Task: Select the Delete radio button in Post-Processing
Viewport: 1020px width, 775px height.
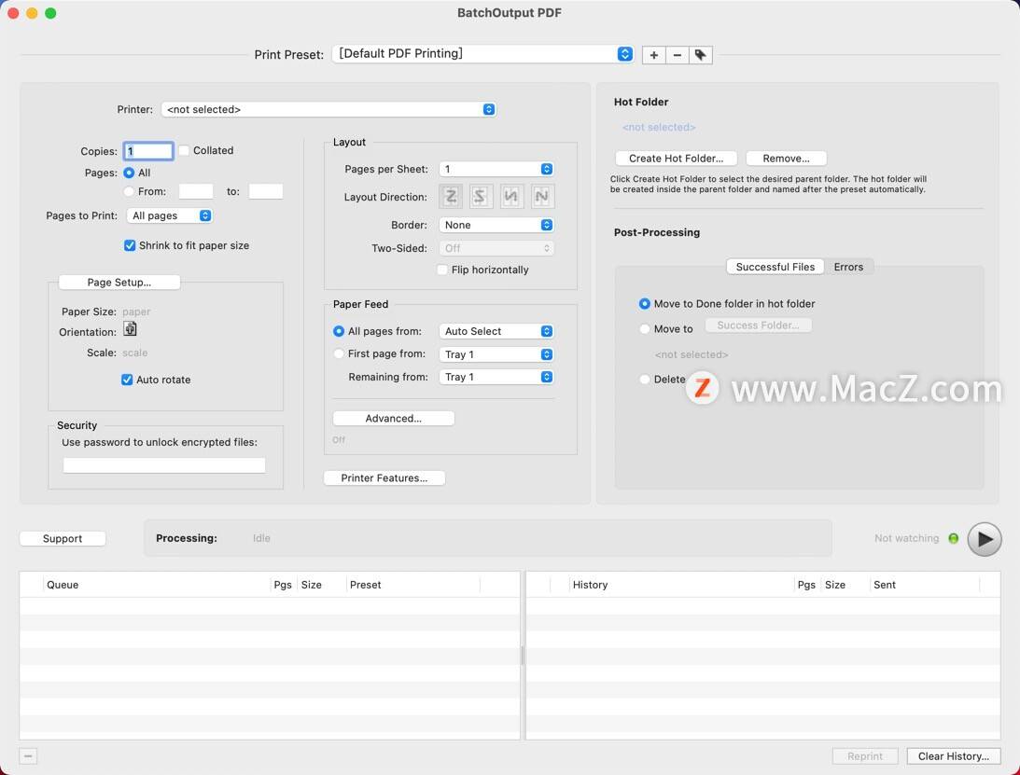Action: 645,380
